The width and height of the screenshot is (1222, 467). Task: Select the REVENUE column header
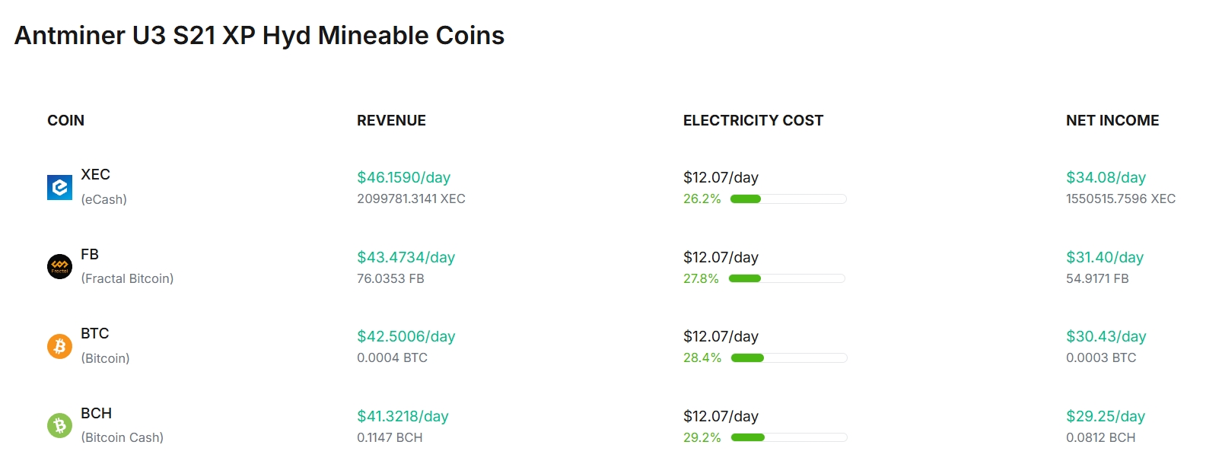pos(391,120)
